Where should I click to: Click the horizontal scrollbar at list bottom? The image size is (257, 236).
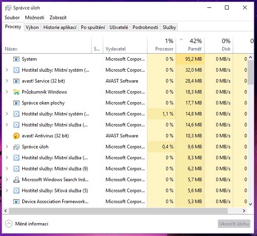tap(120, 211)
